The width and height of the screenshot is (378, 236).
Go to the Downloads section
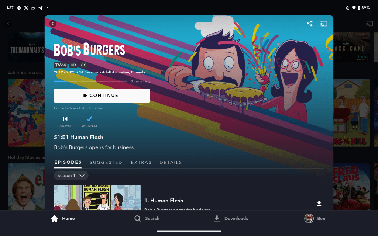231,218
